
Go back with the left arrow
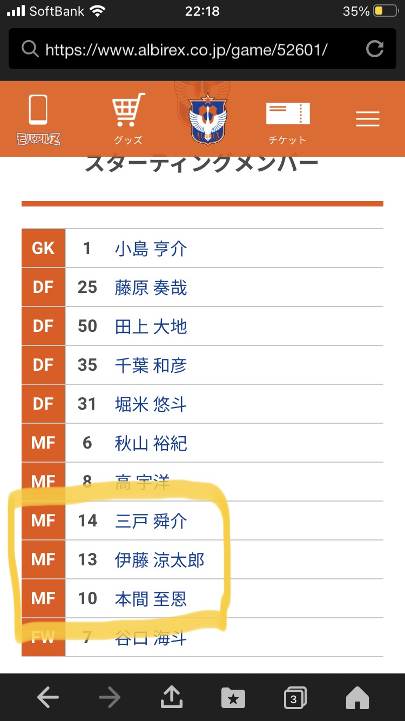pos(48,698)
